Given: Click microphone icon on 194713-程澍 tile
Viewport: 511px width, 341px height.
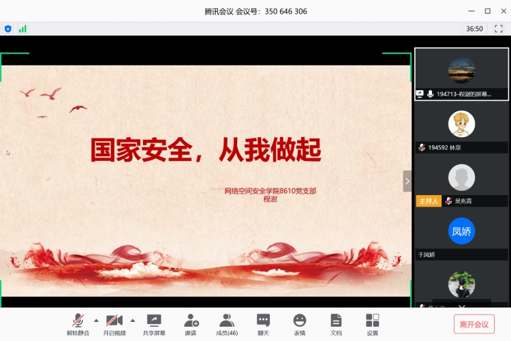Looking at the screenshot, I should click(x=430, y=94).
